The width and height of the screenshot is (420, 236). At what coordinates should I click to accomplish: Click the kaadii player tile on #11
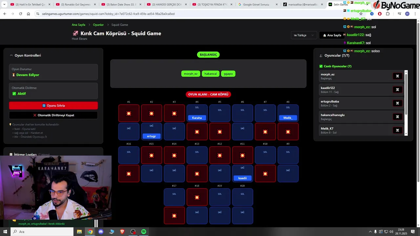(x=242, y=178)
